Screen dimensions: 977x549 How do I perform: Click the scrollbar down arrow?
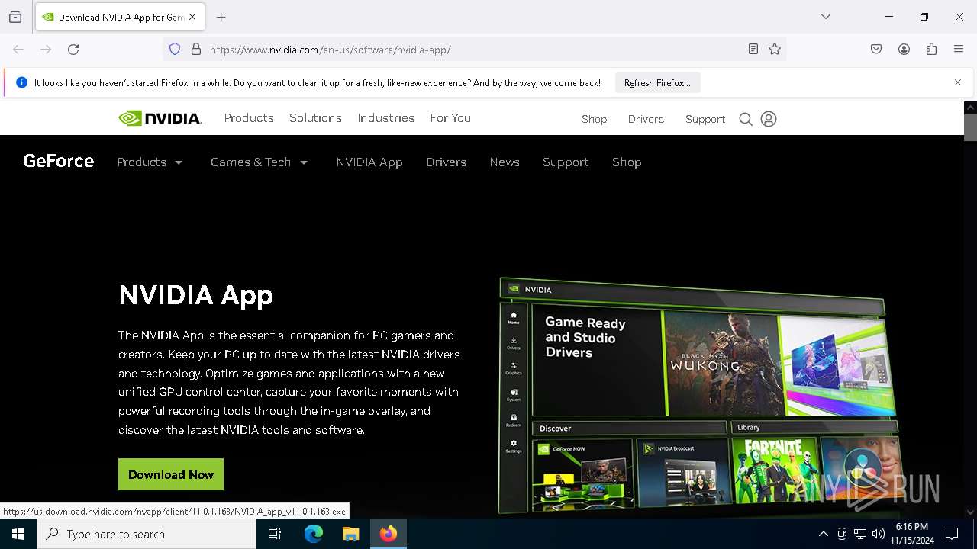pos(970,512)
